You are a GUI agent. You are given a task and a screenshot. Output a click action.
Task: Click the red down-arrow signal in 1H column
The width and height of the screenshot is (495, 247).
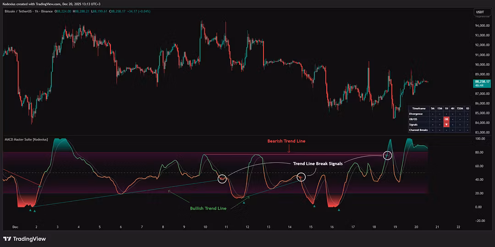pyautogui.click(x=446, y=124)
